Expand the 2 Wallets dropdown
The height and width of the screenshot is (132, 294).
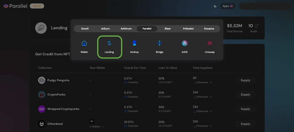click(97, 126)
